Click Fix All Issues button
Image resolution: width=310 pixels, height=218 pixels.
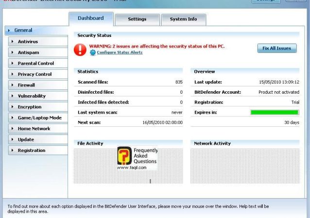click(277, 48)
